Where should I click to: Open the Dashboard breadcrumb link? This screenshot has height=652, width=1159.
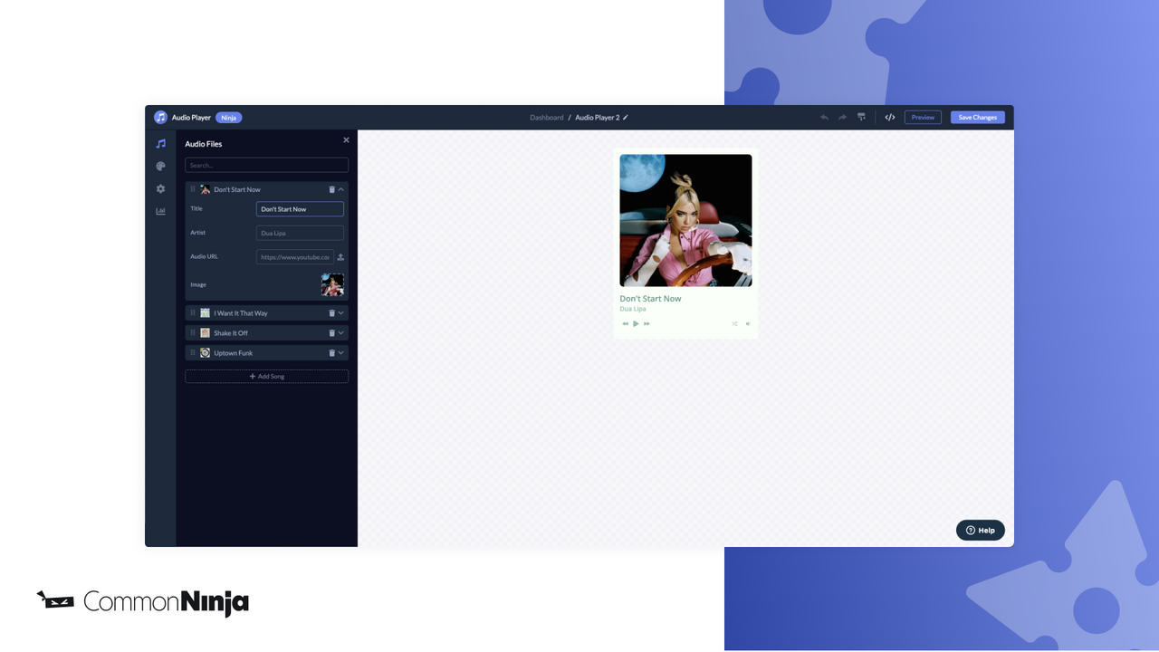[x=547, y=118]
